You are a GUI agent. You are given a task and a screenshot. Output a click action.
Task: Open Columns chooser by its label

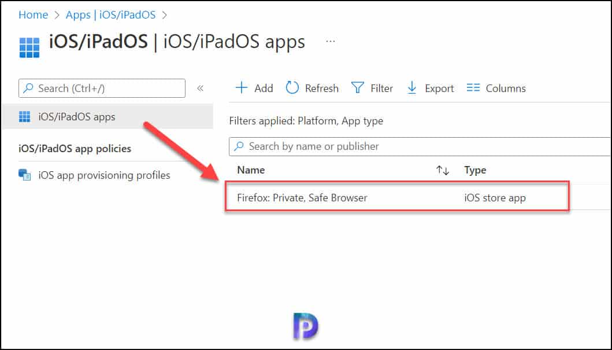(506, 89)
